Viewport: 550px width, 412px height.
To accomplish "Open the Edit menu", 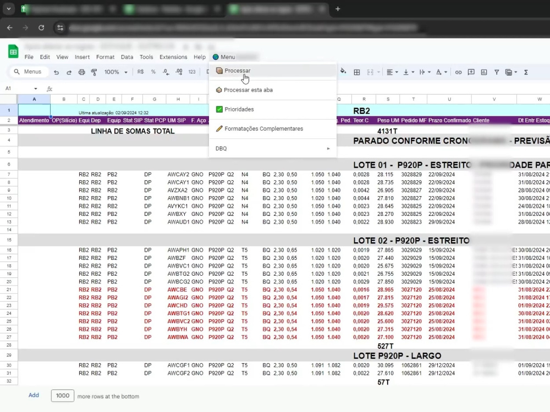I will [45, 57].
